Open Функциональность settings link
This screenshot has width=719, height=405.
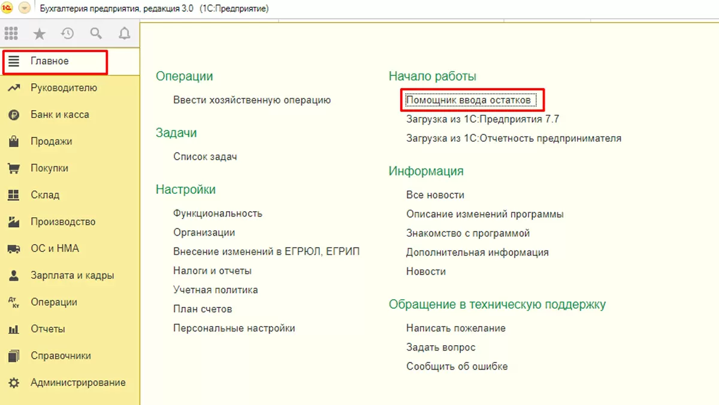pyautogui.click(x=217, y=214)
